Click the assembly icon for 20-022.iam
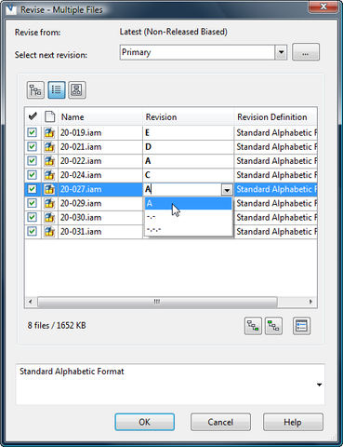The image size is (343, 447). pos(49,161)
